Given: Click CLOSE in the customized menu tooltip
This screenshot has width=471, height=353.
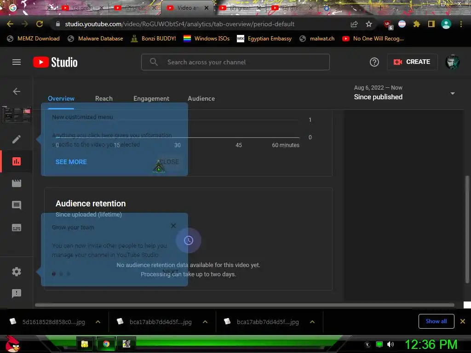Looking at the screenshot, I should (x=169, y=162).
